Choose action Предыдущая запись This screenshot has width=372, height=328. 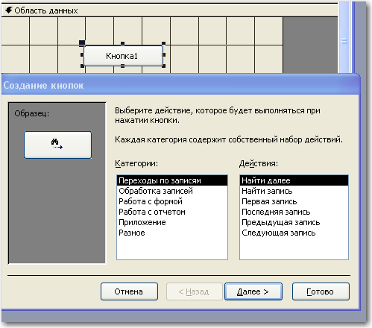(294, 222)
